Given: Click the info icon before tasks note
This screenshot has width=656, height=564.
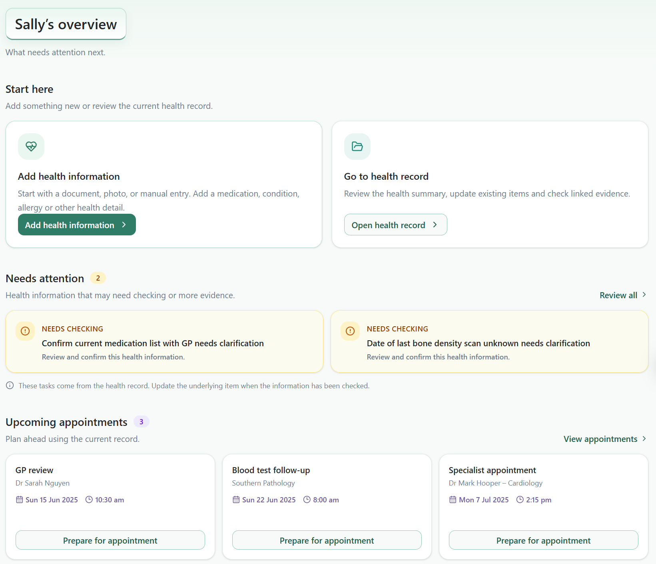Looking at the screenshot, I should 10,385.
